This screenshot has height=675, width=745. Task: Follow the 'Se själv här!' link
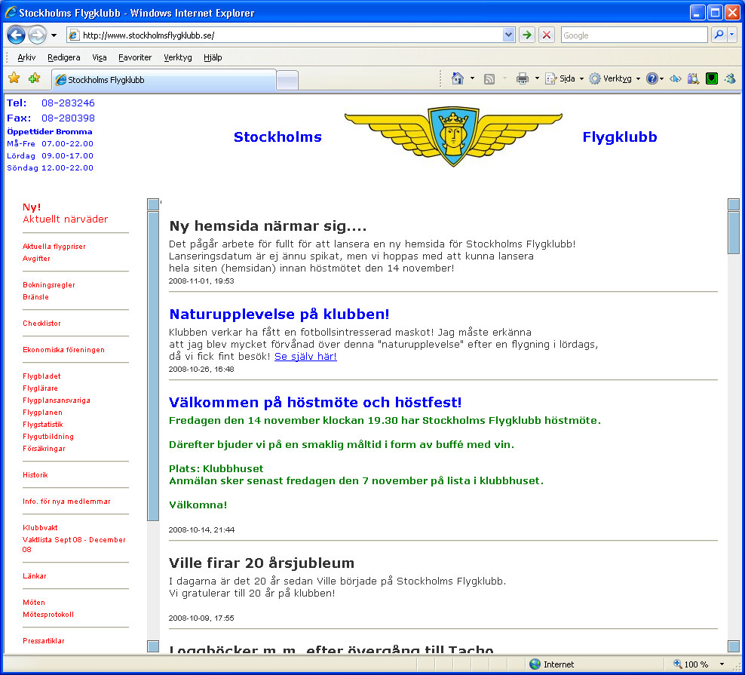coord(305,357)
